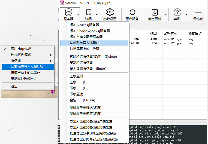The height and width of the screenshot is (144, 208).
Task: Click the 加密方式 column header
Action: click(x=175, y=33)
